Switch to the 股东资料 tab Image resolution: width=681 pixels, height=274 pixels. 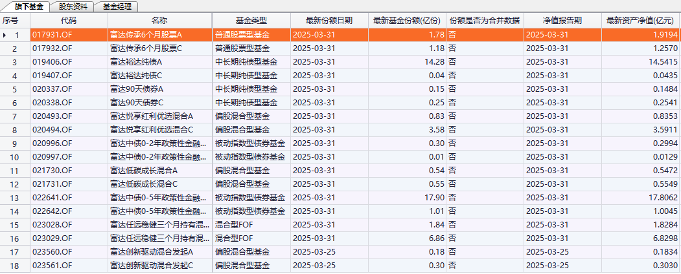pos(71,6)
